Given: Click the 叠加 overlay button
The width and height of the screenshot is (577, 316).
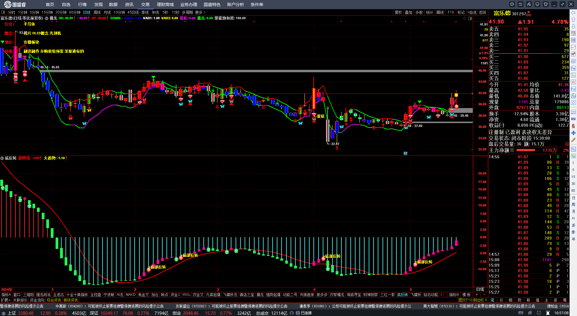Looking at the screenshot, I should [409, 12].
